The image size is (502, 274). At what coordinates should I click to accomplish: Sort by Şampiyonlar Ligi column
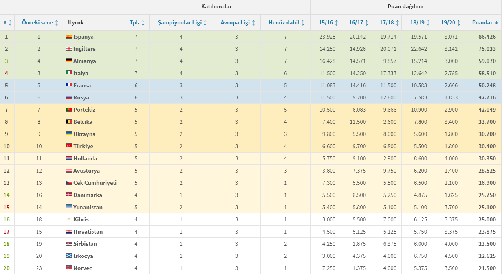182,23
